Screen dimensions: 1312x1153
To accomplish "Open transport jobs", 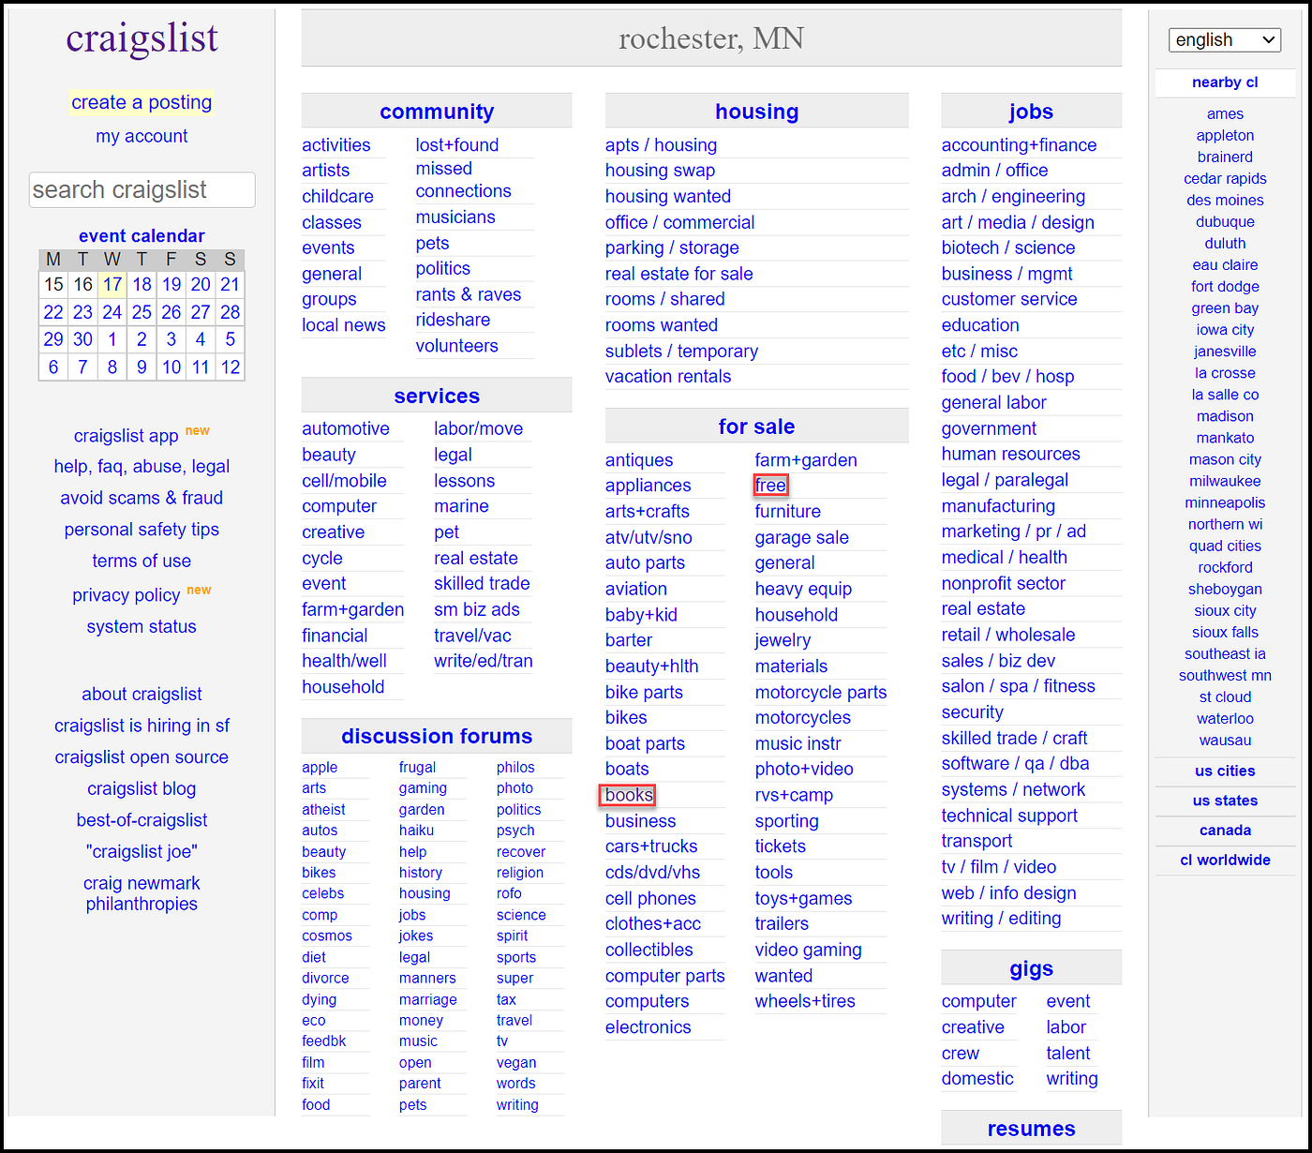I will pyautogui.click(x=977, y=841).
